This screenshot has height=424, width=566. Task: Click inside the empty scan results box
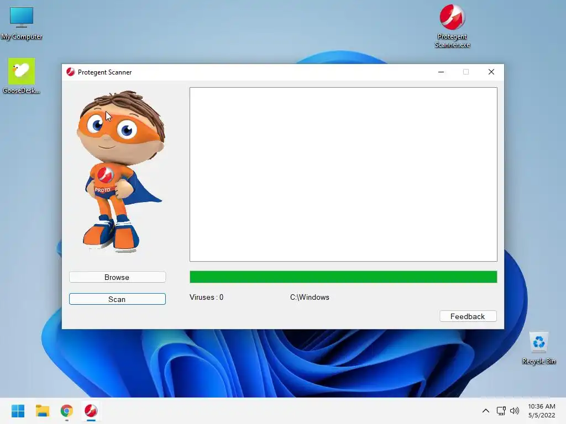(343, 174)
